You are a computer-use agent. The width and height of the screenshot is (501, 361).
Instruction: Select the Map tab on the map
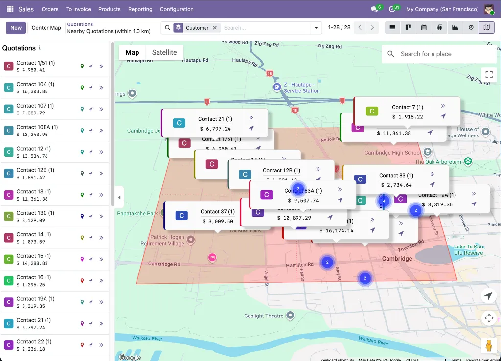pos(132,52)
